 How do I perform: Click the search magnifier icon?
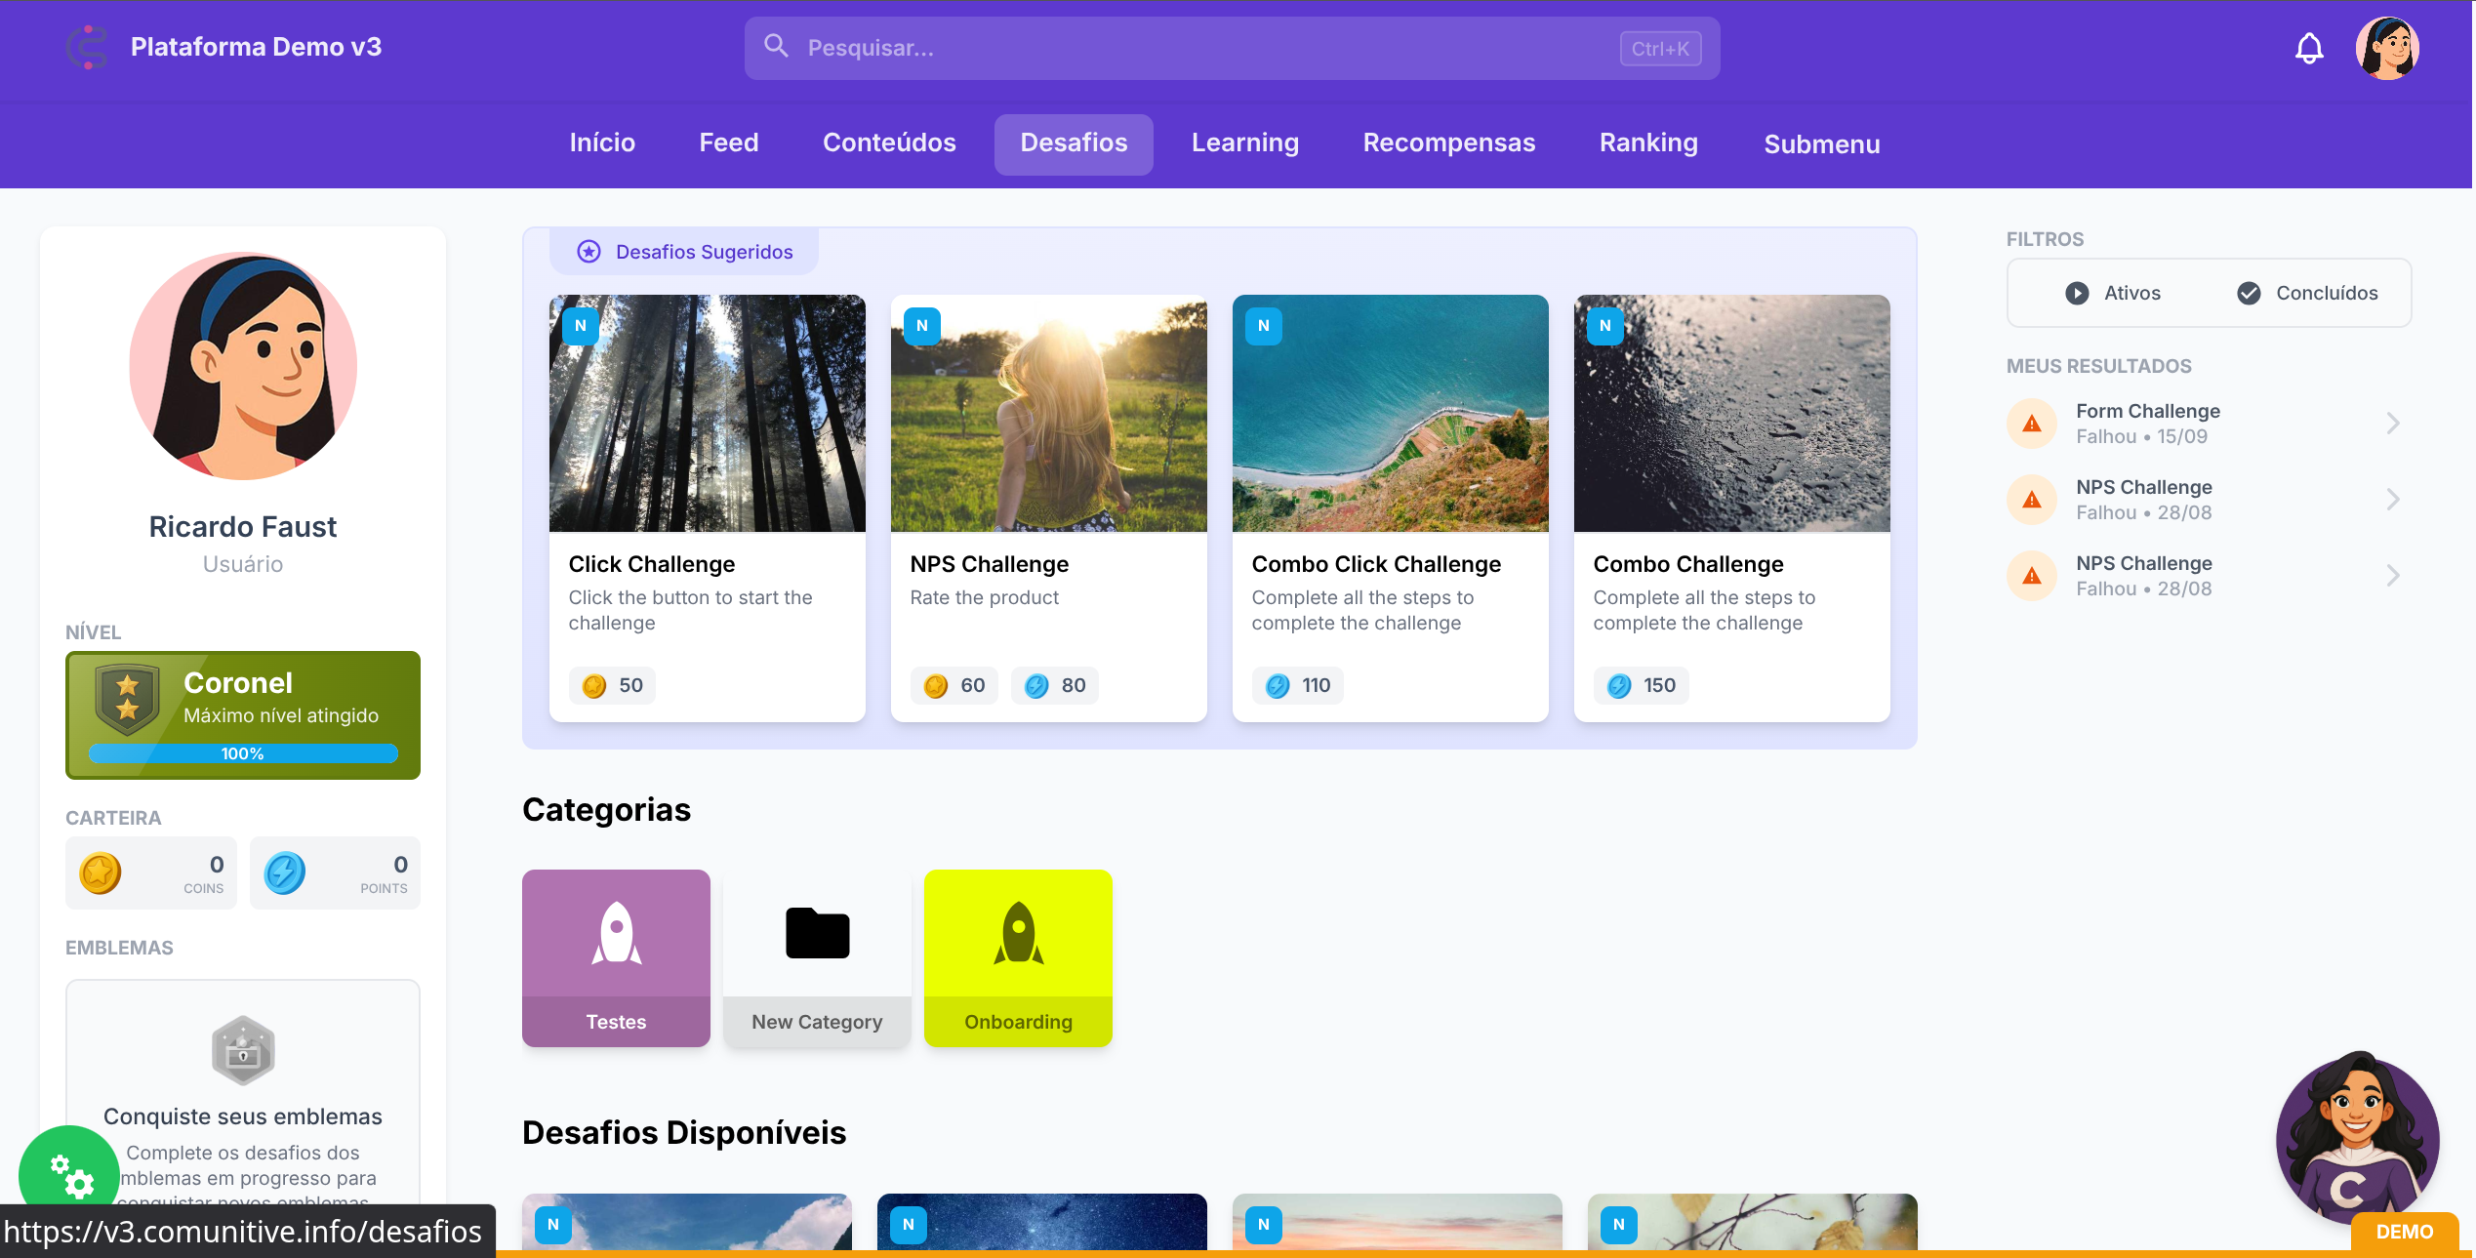click(776, 46)
